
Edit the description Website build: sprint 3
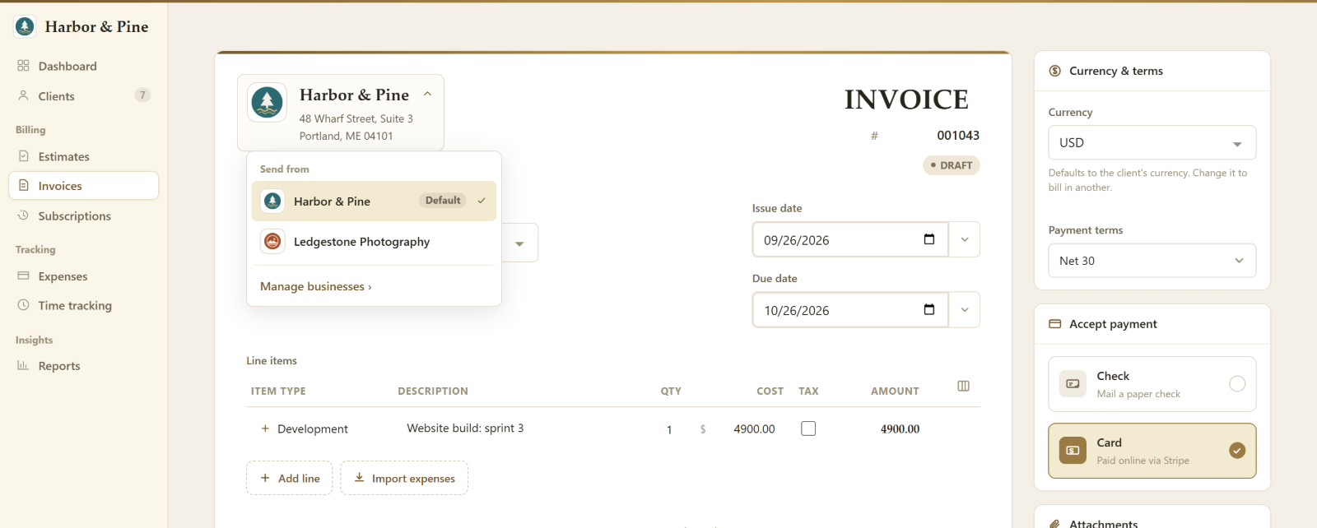[465, 428]
